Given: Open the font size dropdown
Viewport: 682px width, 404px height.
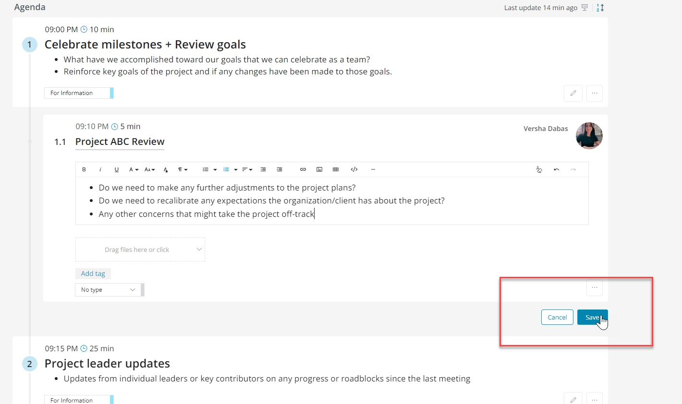Looking at the screenshot, I should click(x=149, y=169).
